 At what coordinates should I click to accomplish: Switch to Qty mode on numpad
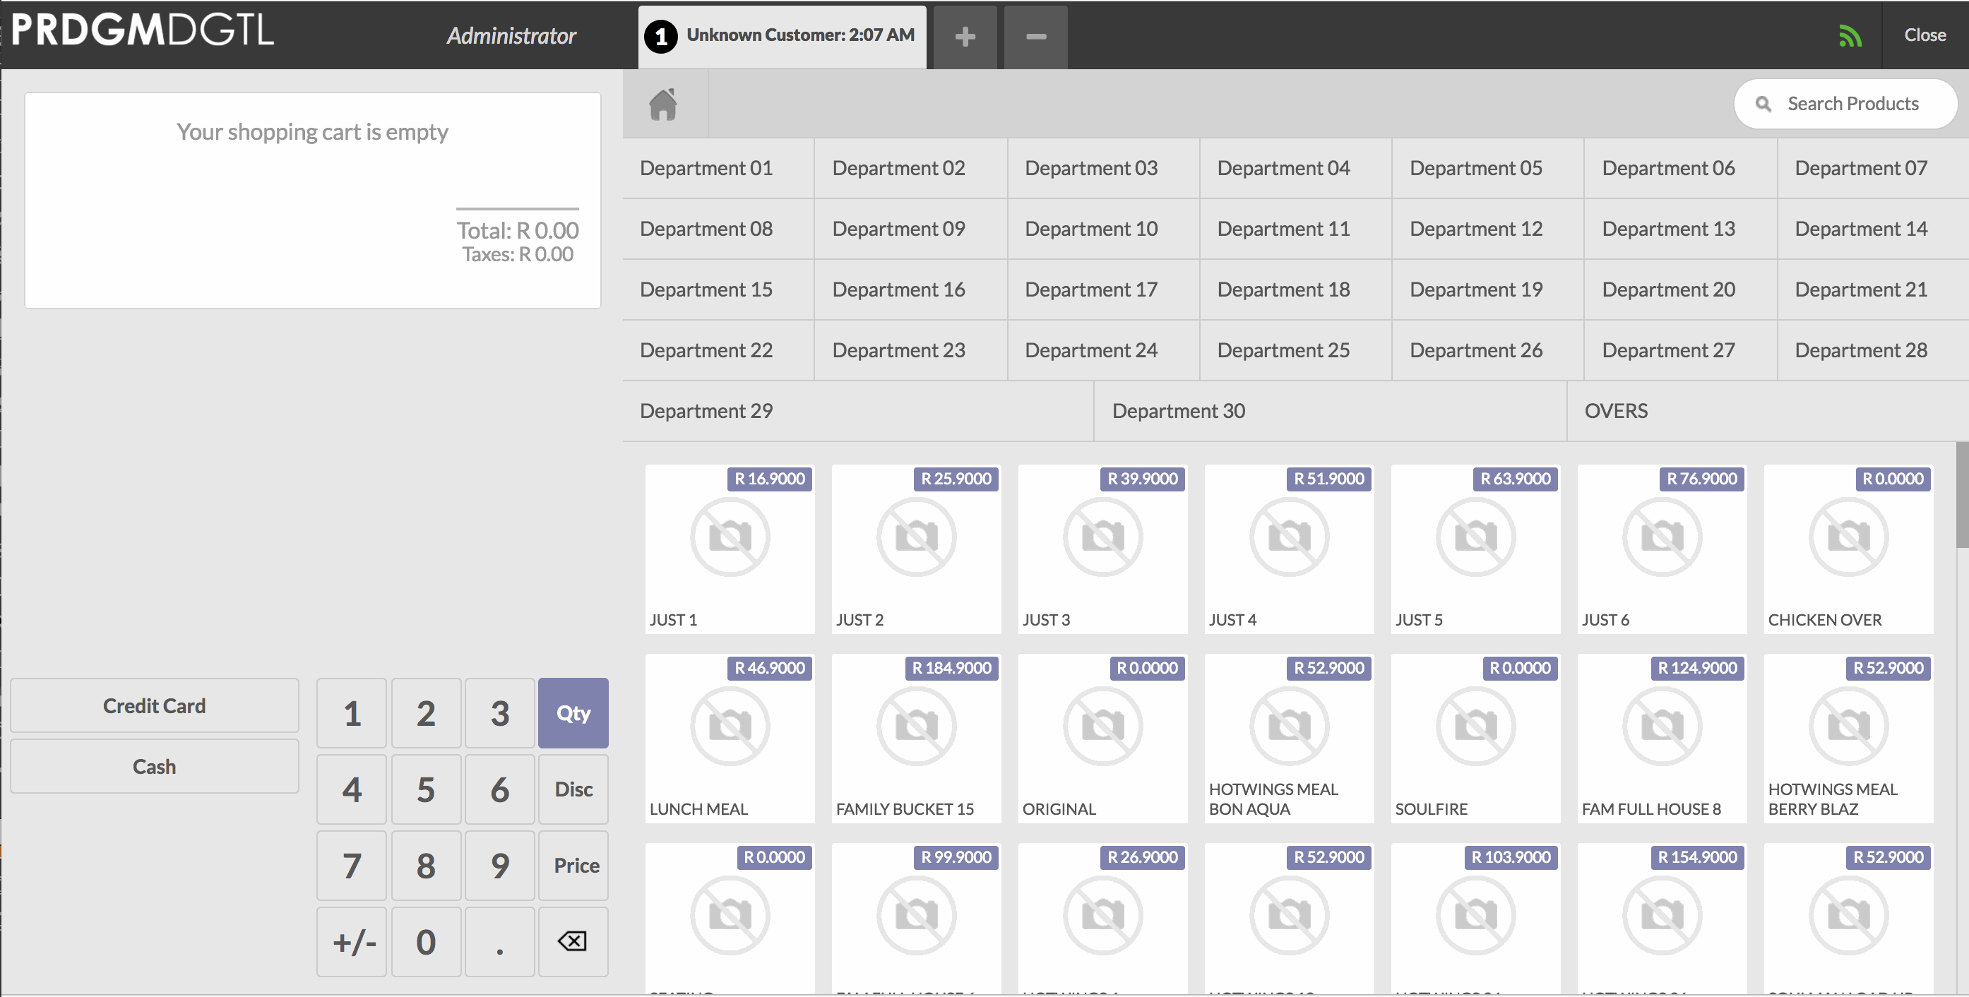pyautogui.click(x=573, y=712)
